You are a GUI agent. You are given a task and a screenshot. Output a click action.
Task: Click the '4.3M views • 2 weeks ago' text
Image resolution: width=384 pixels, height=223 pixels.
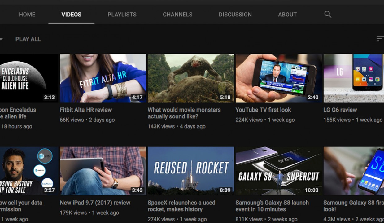354,219
